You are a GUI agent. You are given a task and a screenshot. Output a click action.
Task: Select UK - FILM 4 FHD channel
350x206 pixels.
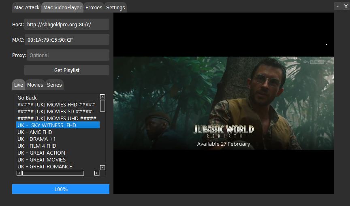coord(58,146)
